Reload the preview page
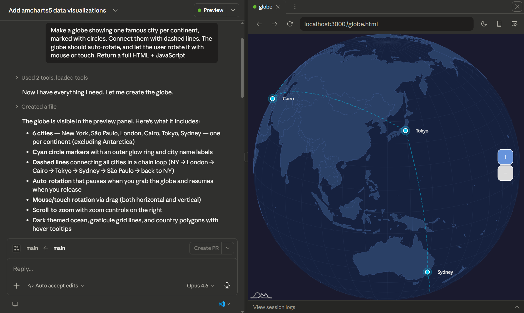 [x=290, y=24]
